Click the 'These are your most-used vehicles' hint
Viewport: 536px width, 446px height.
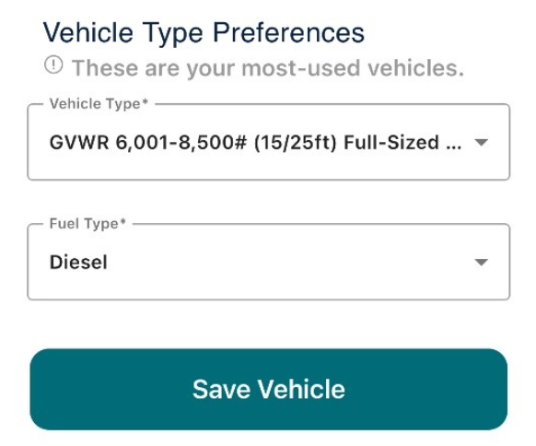click(x=268, y=67)
